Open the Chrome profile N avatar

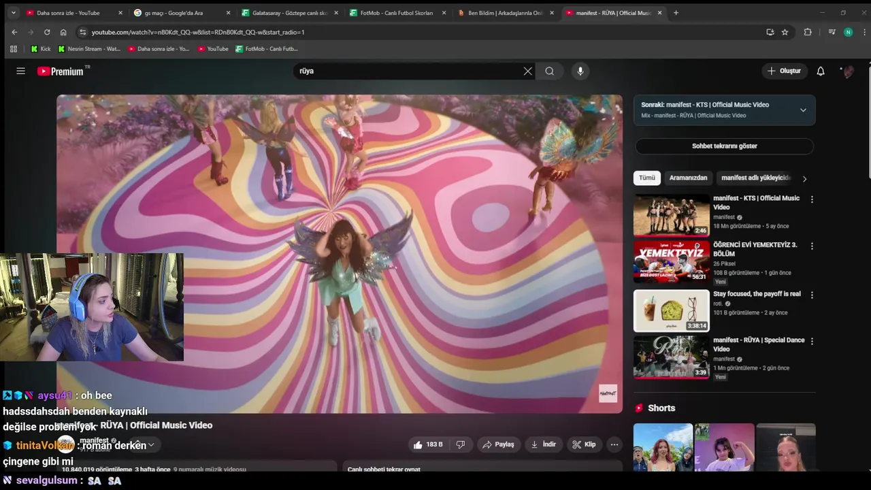848,32
